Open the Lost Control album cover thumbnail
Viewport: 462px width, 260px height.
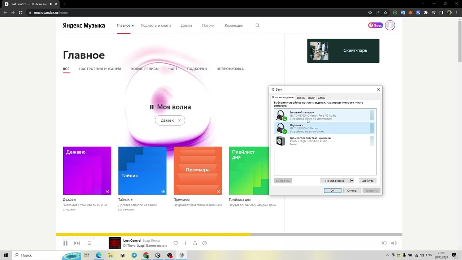pyautogui.click(x=115, y=243)
